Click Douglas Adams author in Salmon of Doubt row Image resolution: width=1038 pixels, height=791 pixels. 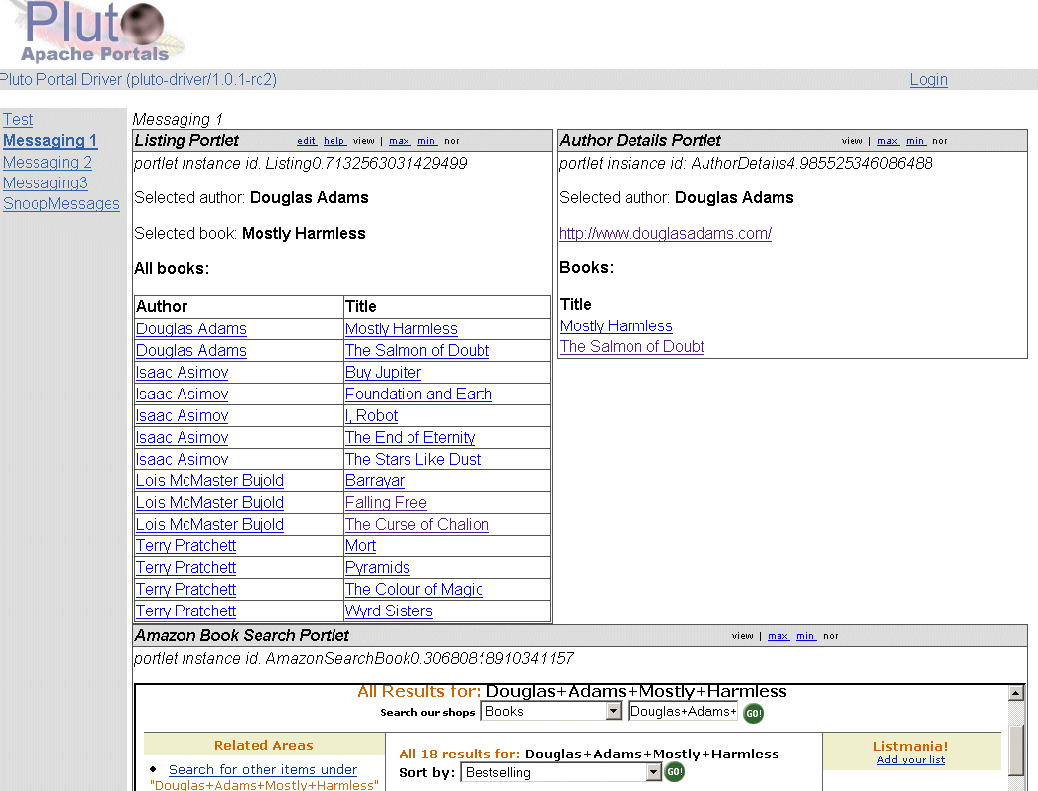tap(190, 351)
